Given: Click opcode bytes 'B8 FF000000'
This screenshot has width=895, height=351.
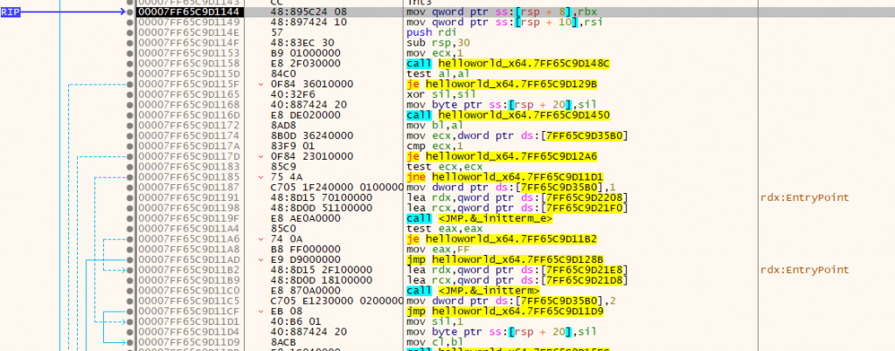Looking at the screenshot, I should click(305, 249).
